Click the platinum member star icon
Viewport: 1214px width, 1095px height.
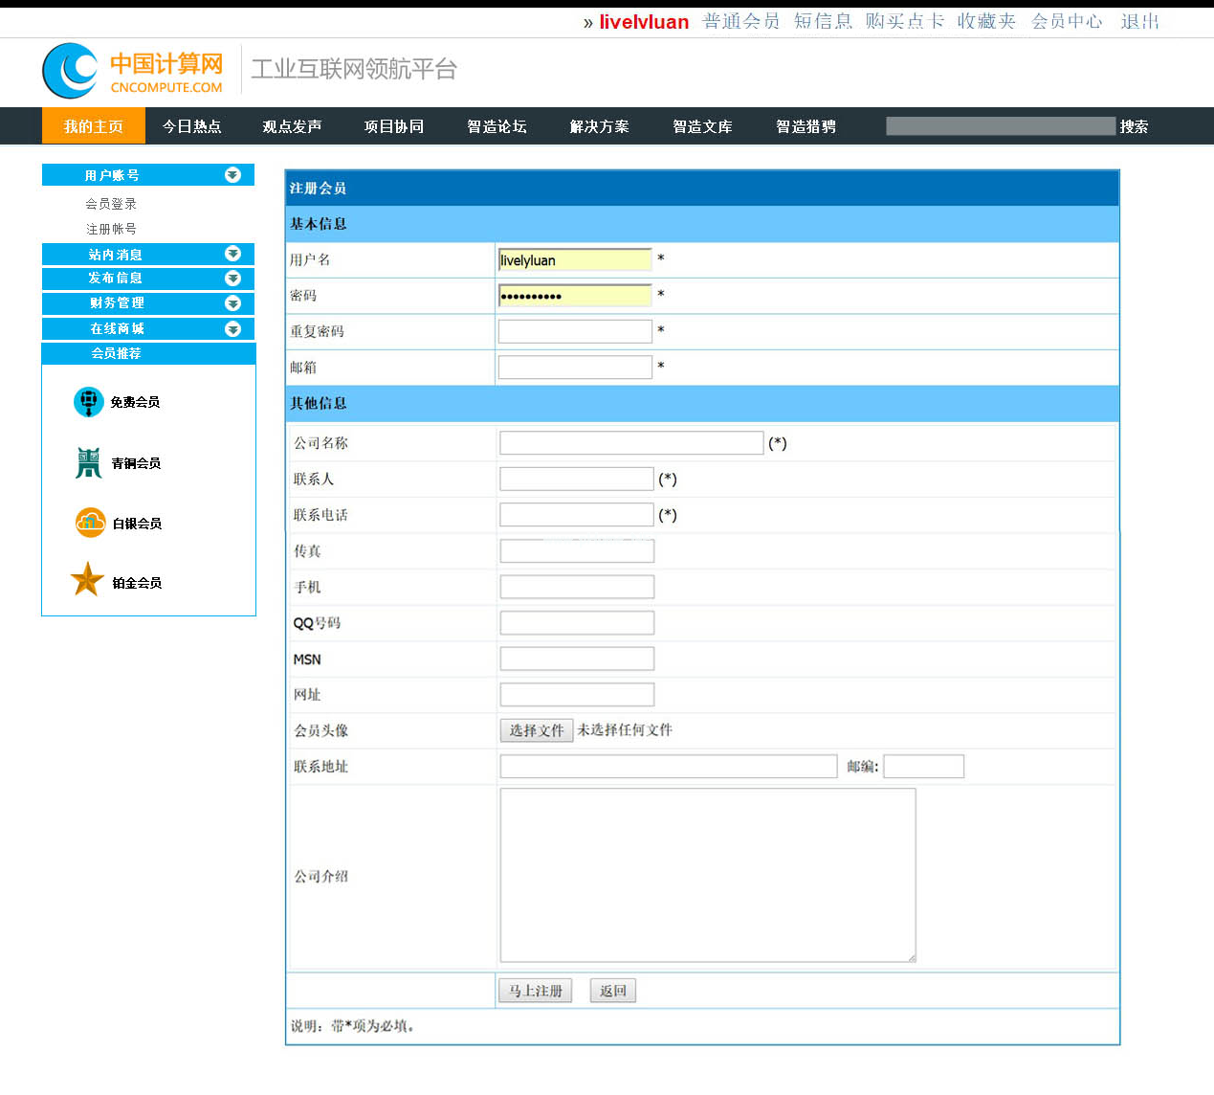[87, 579]
